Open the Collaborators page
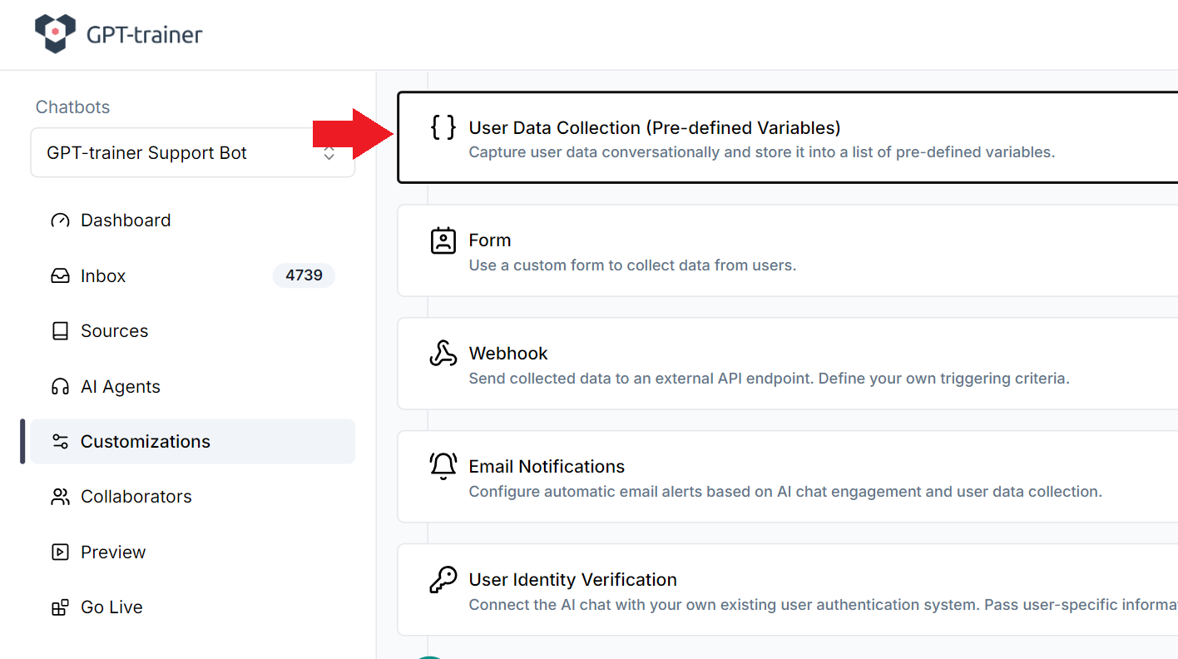Image resolution: width=1178 pixels, height=659 pixels. pos(193,497)
